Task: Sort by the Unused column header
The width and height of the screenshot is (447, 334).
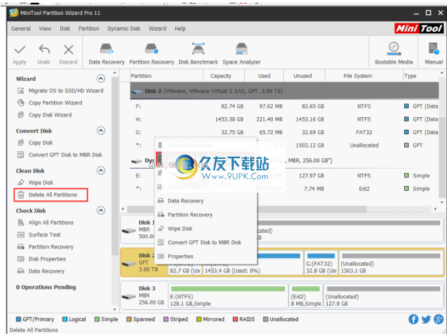Action: [x=304, y=76]
